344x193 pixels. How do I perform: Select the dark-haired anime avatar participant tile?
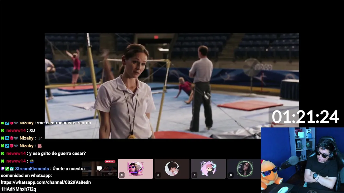click(x=172, y=169)
